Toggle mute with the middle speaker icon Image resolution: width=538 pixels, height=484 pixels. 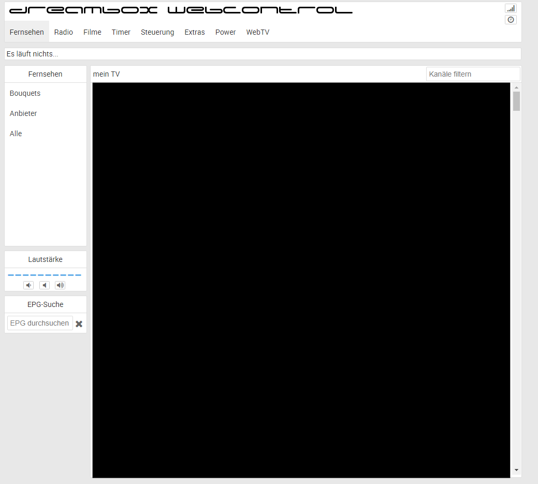coord(45,285)
